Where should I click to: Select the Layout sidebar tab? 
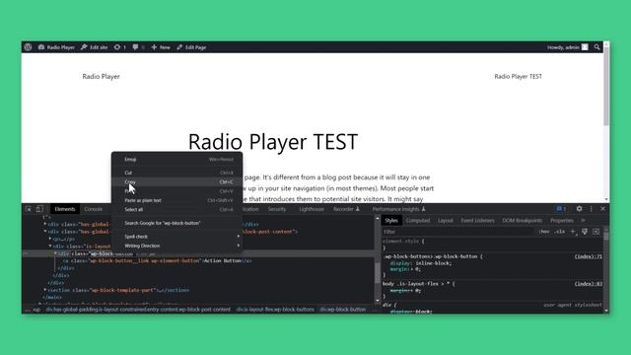pyautogui.click(x=446, y=221)
